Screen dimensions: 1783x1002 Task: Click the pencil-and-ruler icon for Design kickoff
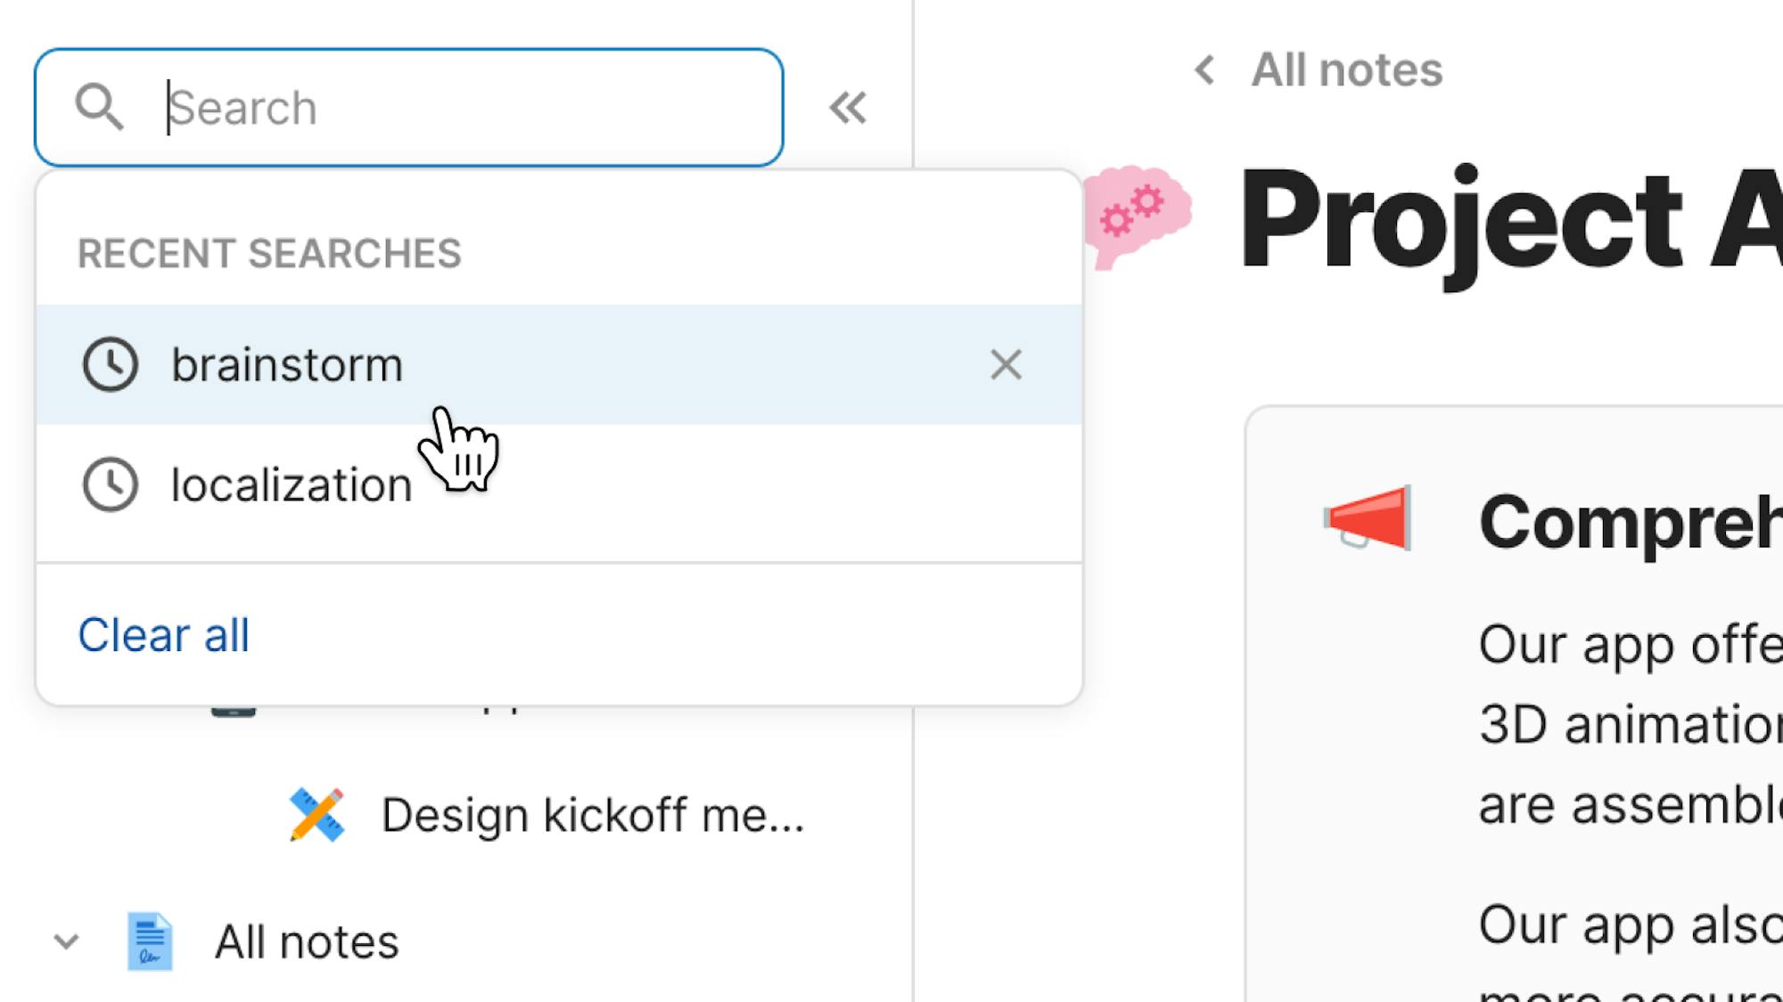pos(316,815)
